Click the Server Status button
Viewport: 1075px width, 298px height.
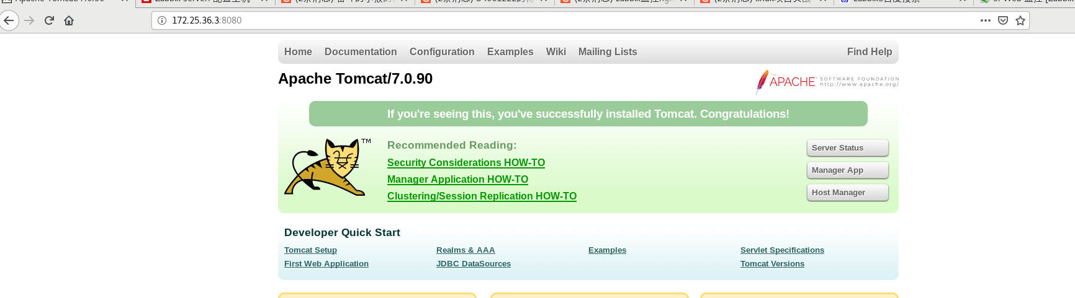[x=847, y=148]
